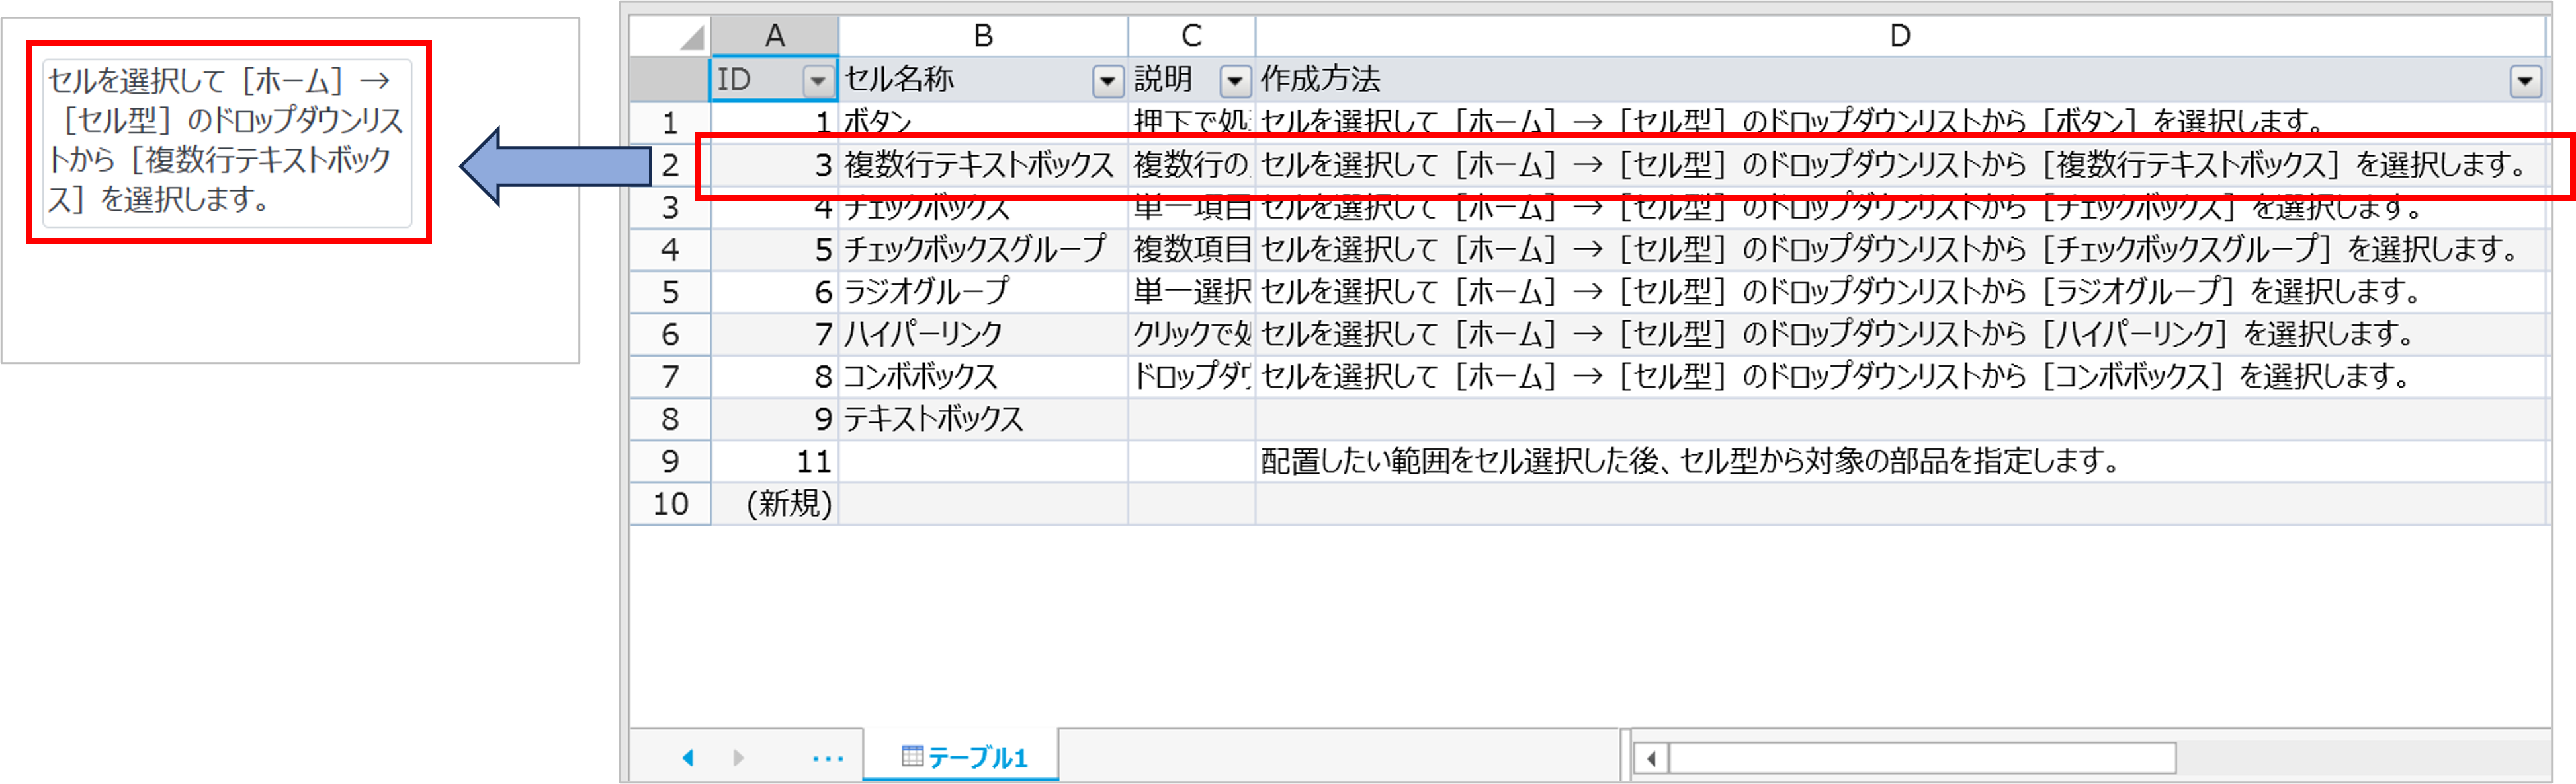Click the 配置したい範囲をセル選択した後 method cell

[1900, 462]
